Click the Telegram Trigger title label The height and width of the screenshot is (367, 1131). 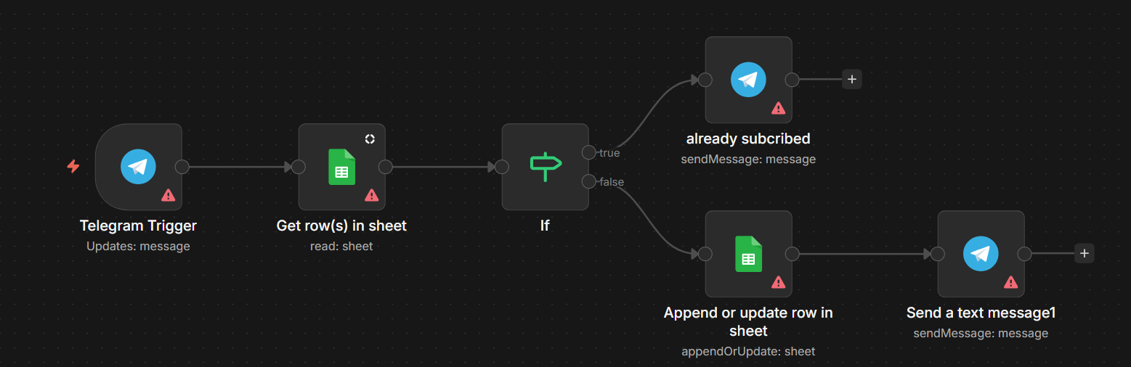click(x=138, y=226)
